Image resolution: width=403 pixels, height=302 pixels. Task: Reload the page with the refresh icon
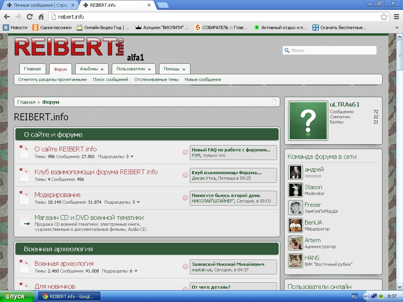coord(30,17)
